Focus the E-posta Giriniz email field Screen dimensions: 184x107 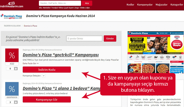click(x=84, y=39)
